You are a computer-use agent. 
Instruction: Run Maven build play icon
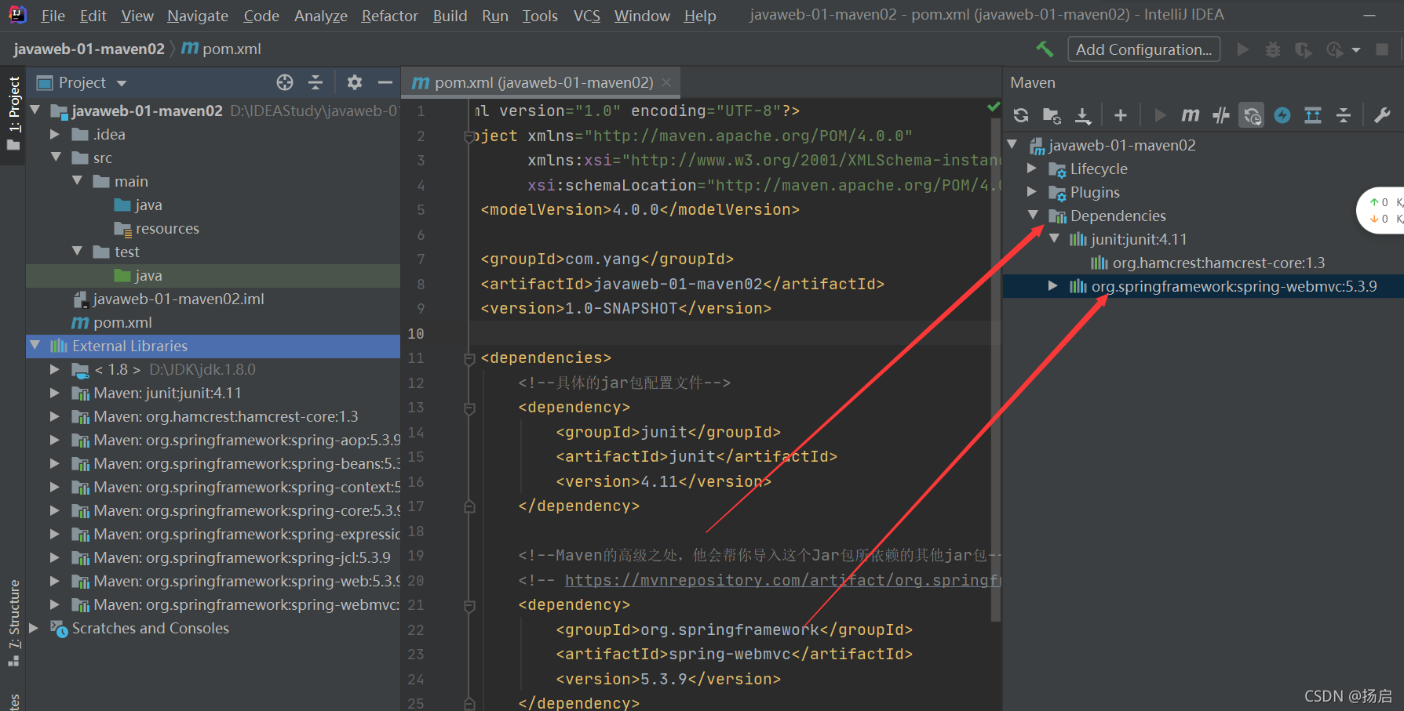[1160, 115]
